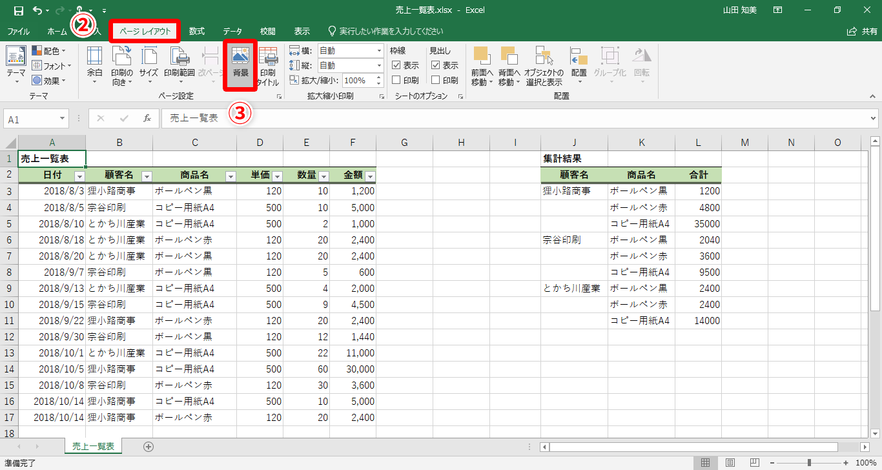Switch to the 表示 (View) tab
Screen dimensions: 882x470
(302, 31)
